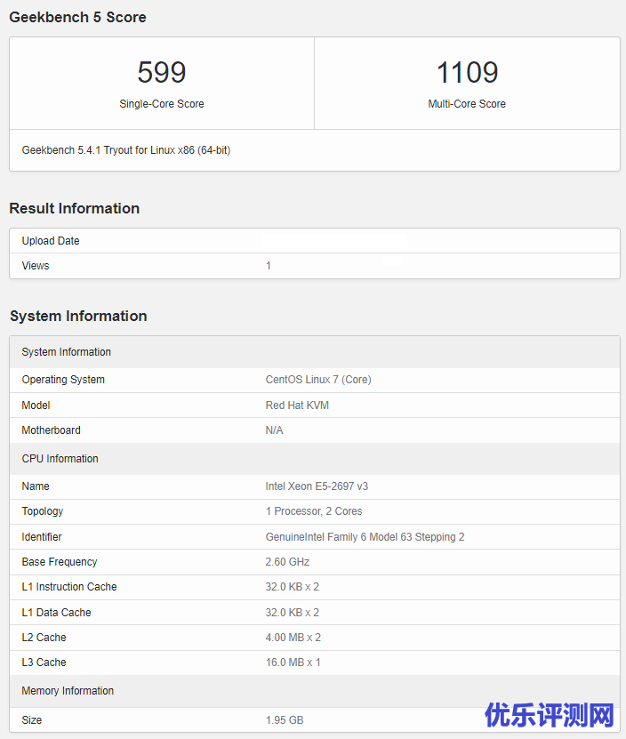
Task: Select the Result Information heading
Action: [x=74, y=208]
